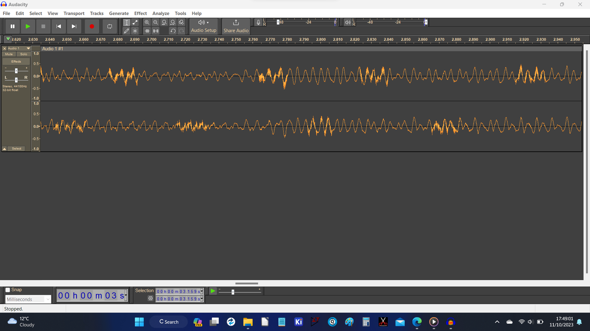Zoom in on the waveform
This screenshot has height=331, width=590.
click(147, 22)
